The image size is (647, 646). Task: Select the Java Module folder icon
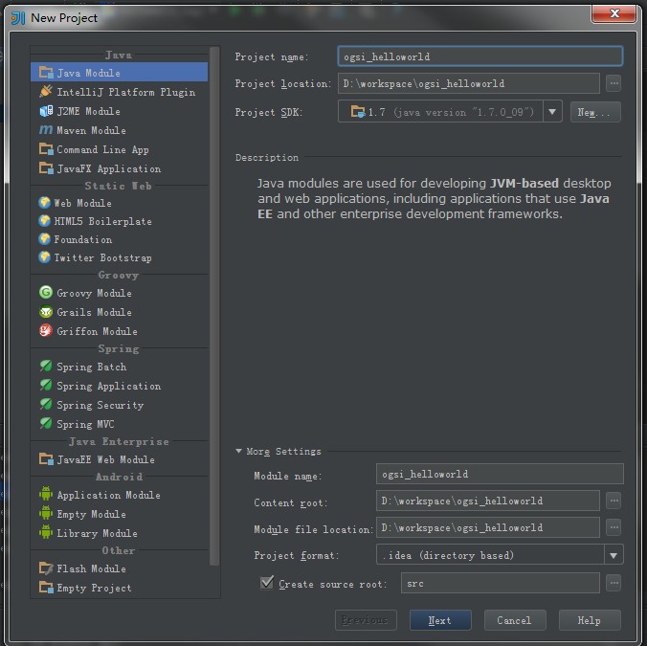[46, 73]
